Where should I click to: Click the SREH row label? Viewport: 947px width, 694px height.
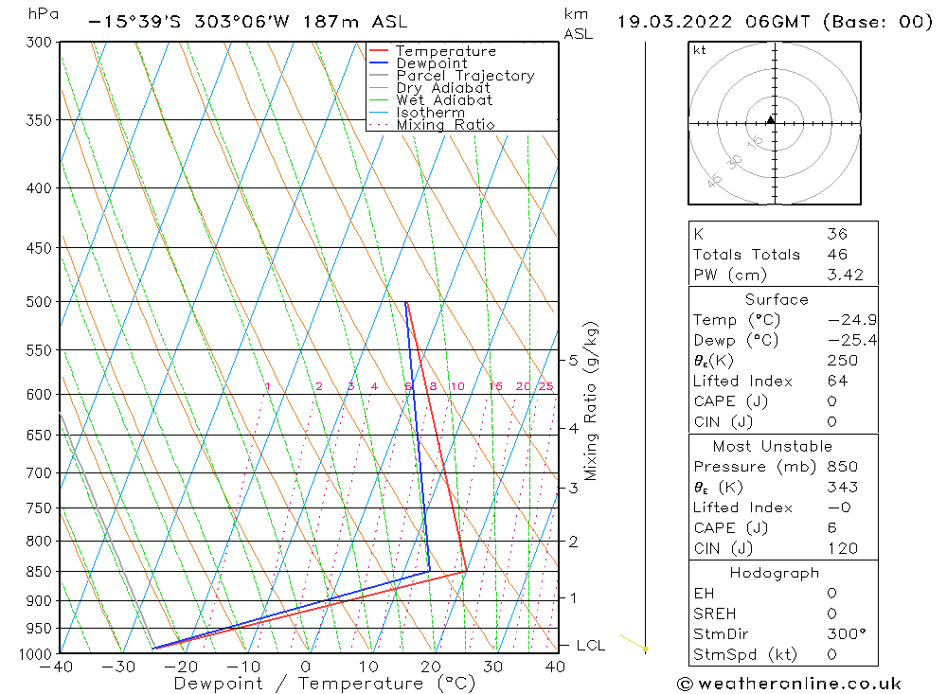(714, 614)
